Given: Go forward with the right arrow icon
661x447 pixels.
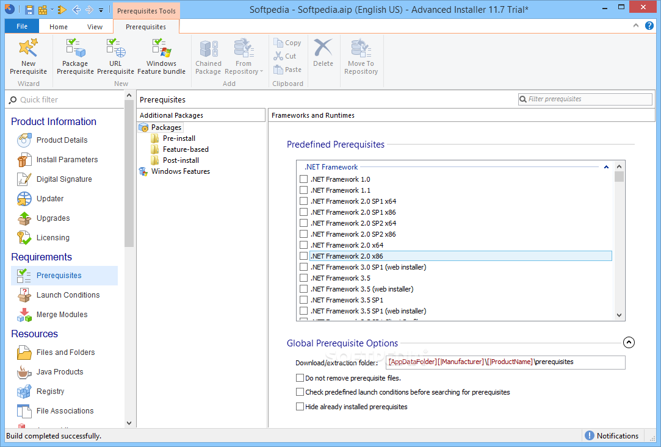Looking at the screenshot, I should tap(89, 10).
